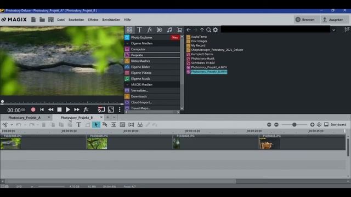Open Cloud-Import... in the sidebar
The height and width of the screenshot is (197, 351).
click(152, 102)
